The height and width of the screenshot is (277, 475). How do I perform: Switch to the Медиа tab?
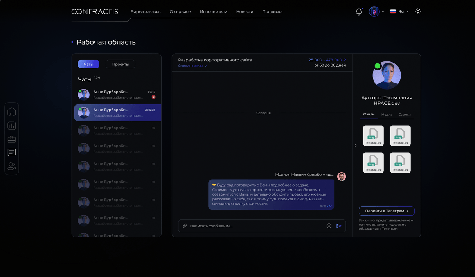tap(387, 115)
